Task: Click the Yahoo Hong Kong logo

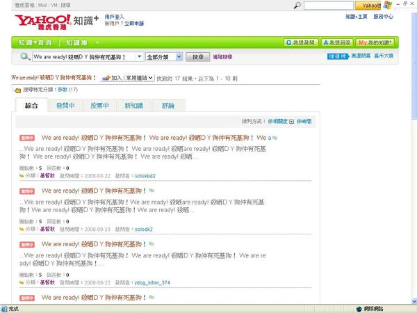Action: [x=42, y=22]
